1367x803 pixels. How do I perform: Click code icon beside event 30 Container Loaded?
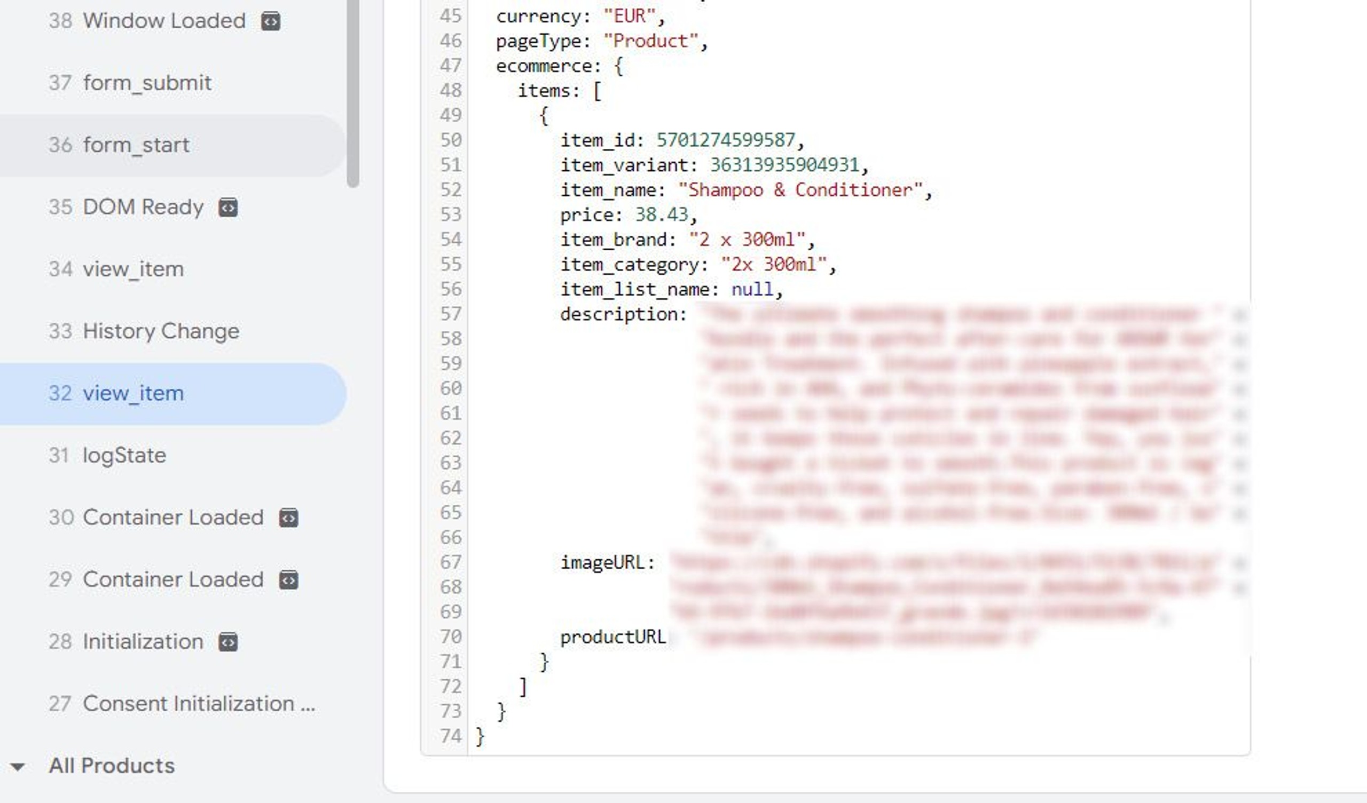pos(288,518)
